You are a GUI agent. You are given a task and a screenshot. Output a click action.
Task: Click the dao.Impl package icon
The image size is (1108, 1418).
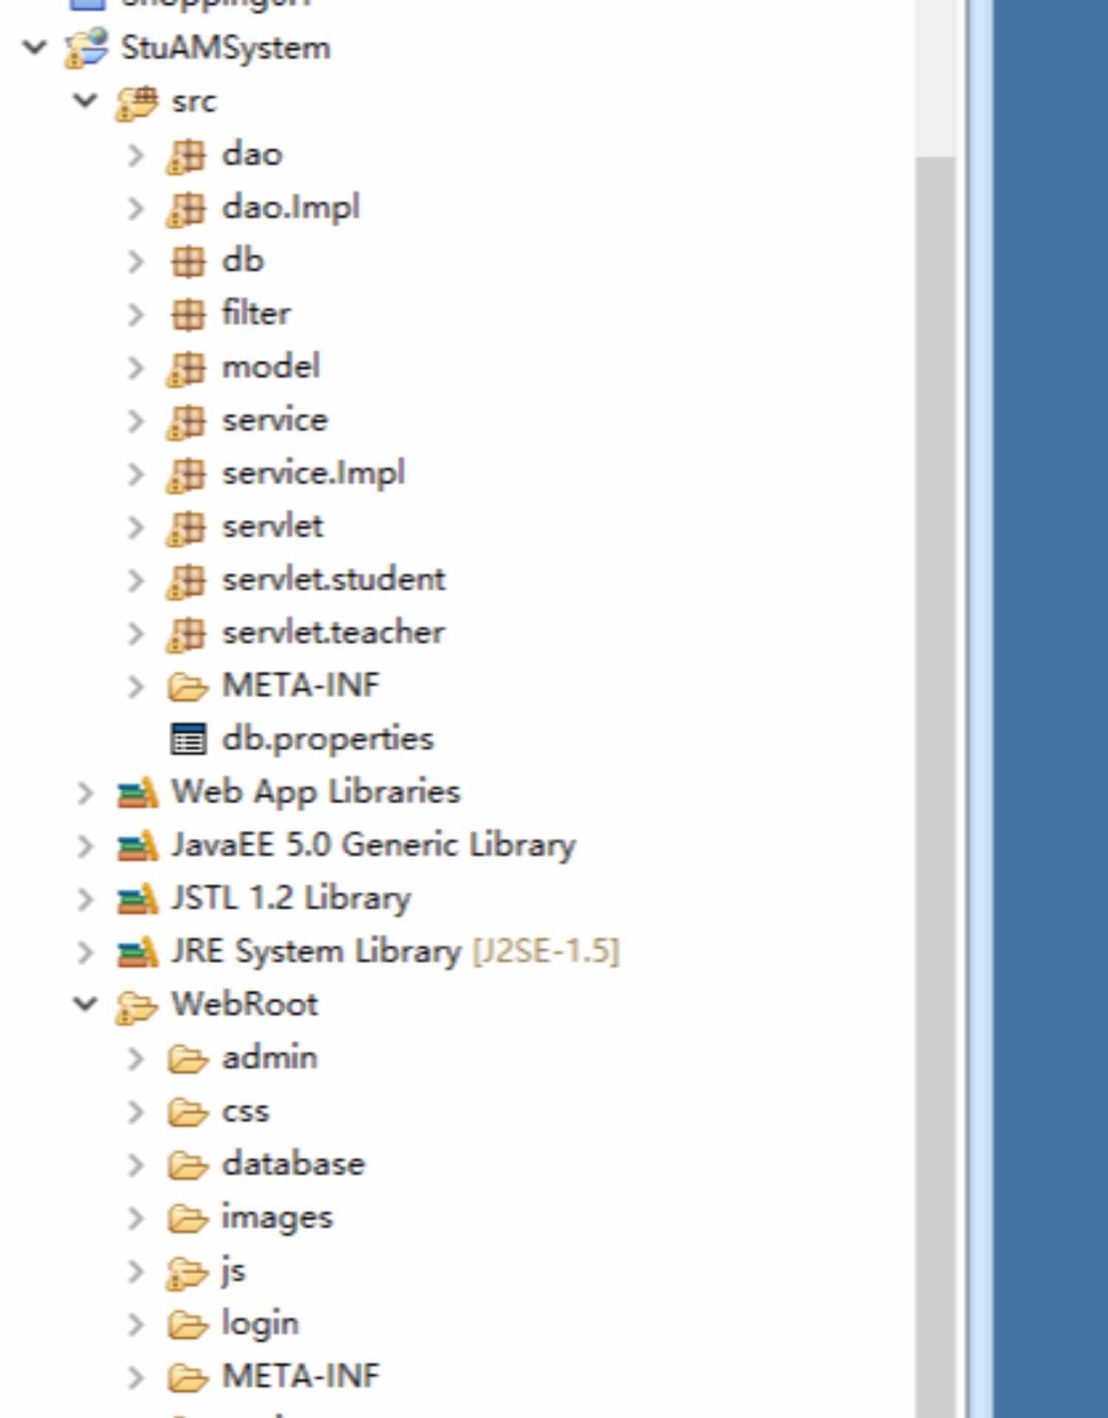187,208
